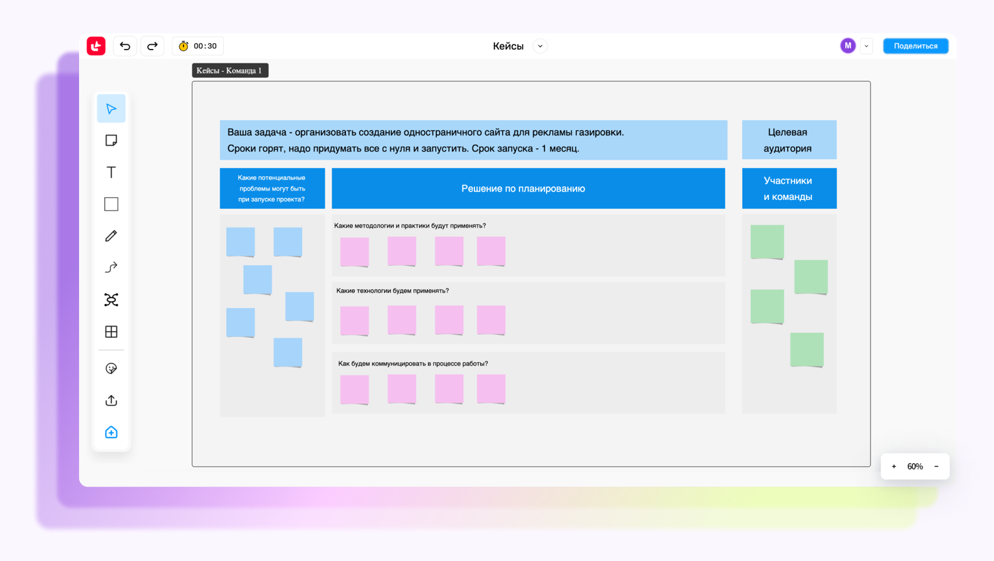The image size is (994, 561).
Task: Open the stickers palette tool
Action: [x=111, y=369]
